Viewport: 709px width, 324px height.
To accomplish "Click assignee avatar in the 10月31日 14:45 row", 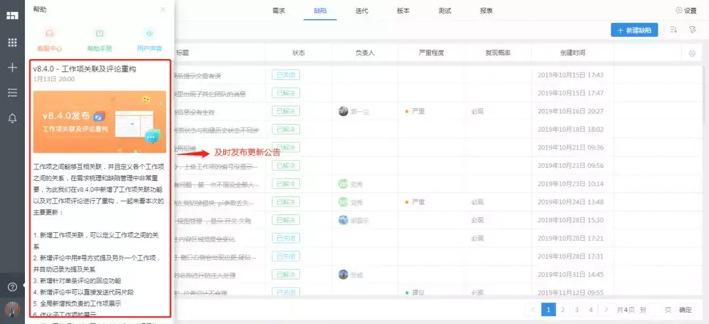I will coord(343,275).
